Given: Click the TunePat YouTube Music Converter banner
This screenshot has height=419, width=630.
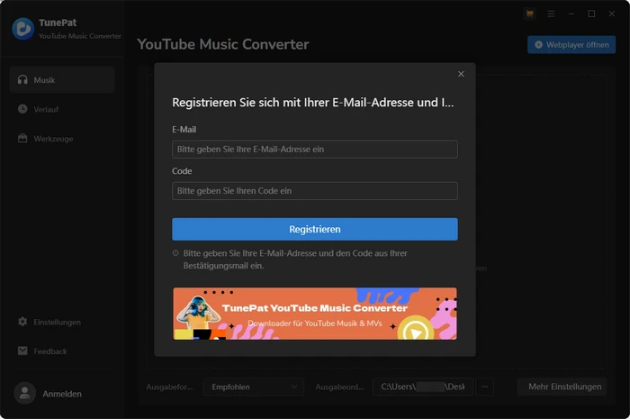Looking at the screenshot, I should pos(315,314).
